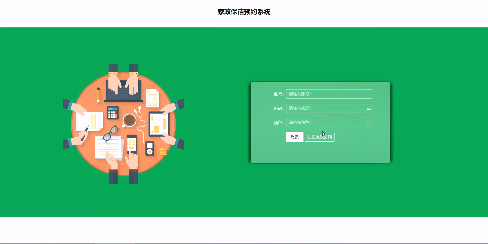Screen dimensions: 488x244
Task: Click the 账号: label text
Action: pyautogui.click(x=279, y=94)
